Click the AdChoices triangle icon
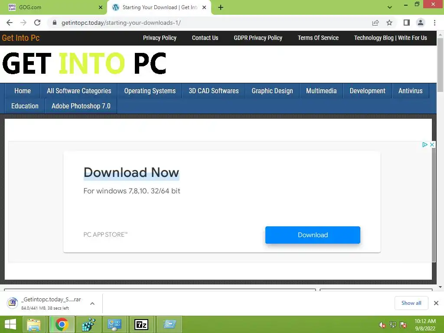The height and width of the screenshot is (333, 444). tap(425, 145)
